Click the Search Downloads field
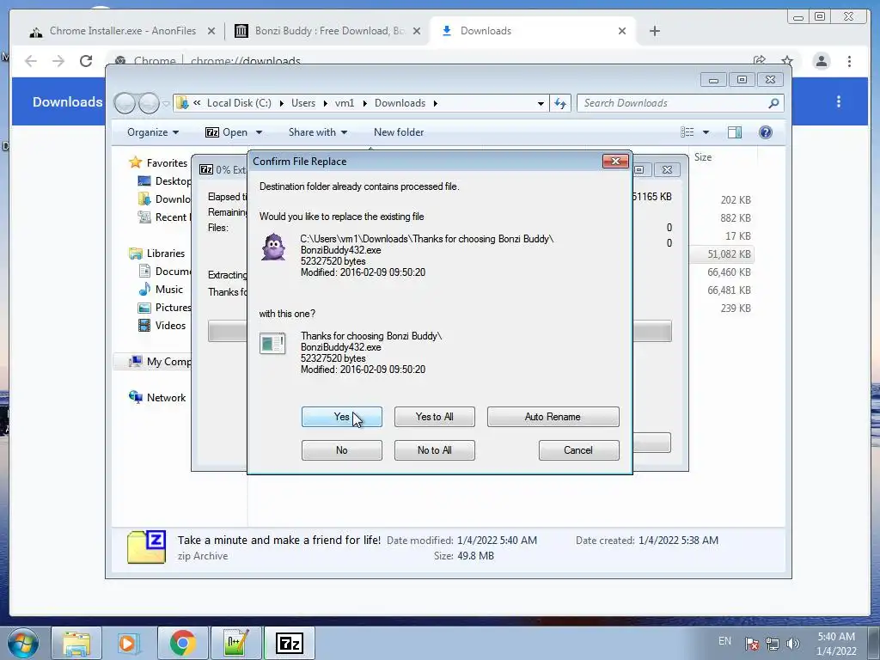The width and height of the screenshot is (880, 660). [680, 103]
